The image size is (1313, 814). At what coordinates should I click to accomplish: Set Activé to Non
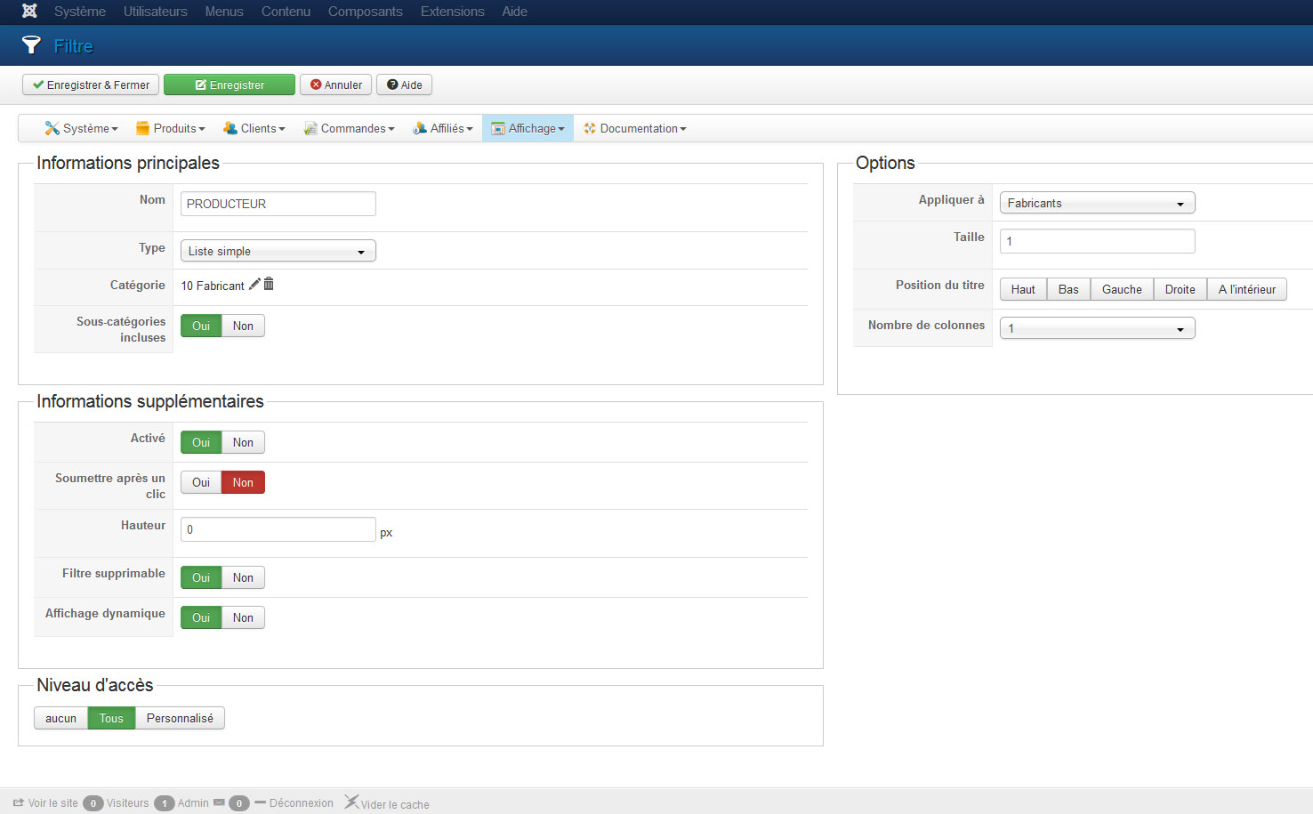243,442
